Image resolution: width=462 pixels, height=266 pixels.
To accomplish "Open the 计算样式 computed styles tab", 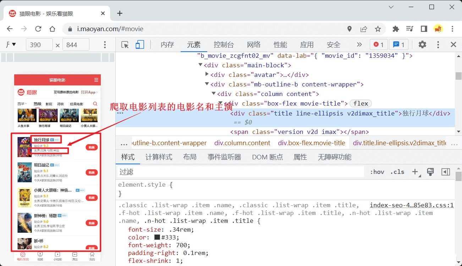I will click(x=159, y=157).
